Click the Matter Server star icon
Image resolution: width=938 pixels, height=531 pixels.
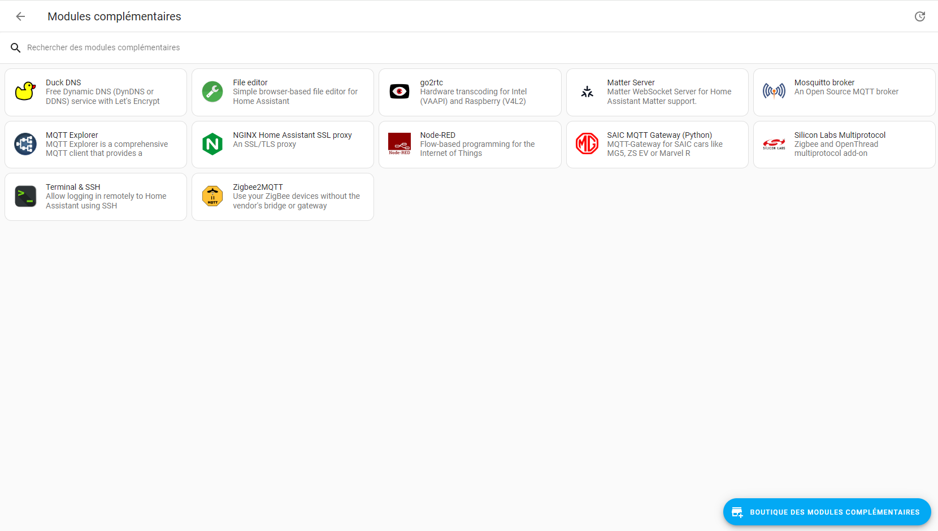pos(587,92)
